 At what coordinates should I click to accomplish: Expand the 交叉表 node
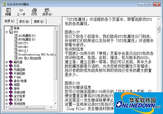coord(7,100)
